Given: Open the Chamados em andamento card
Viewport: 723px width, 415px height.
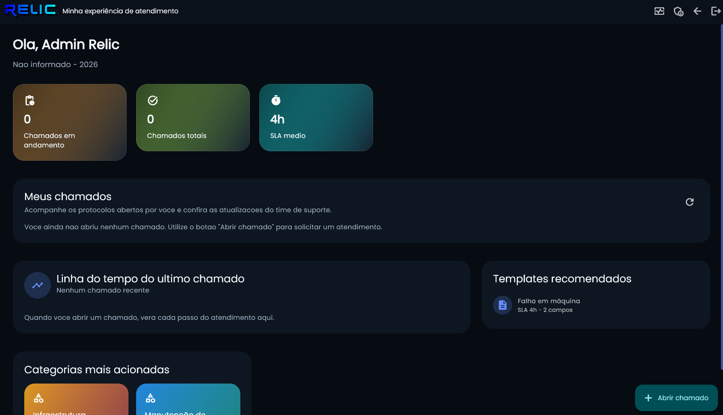Looking at the screenshot, I should tap(70, 122).
